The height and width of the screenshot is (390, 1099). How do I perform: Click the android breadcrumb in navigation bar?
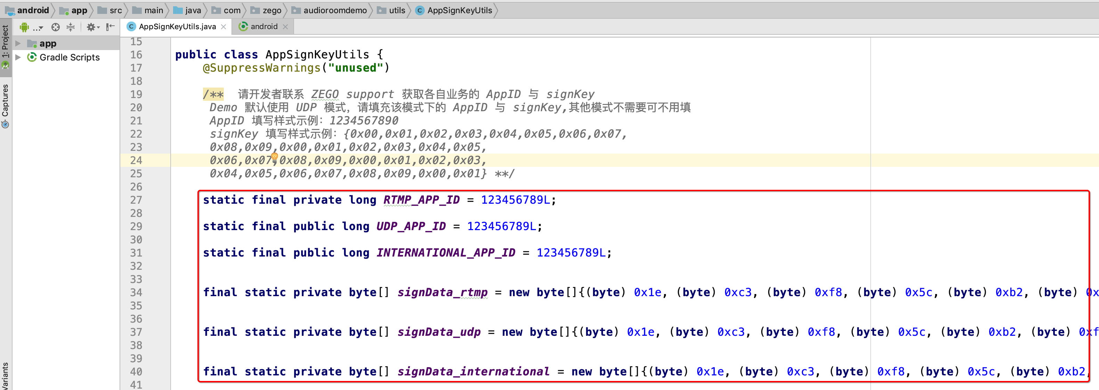[27, 10]
